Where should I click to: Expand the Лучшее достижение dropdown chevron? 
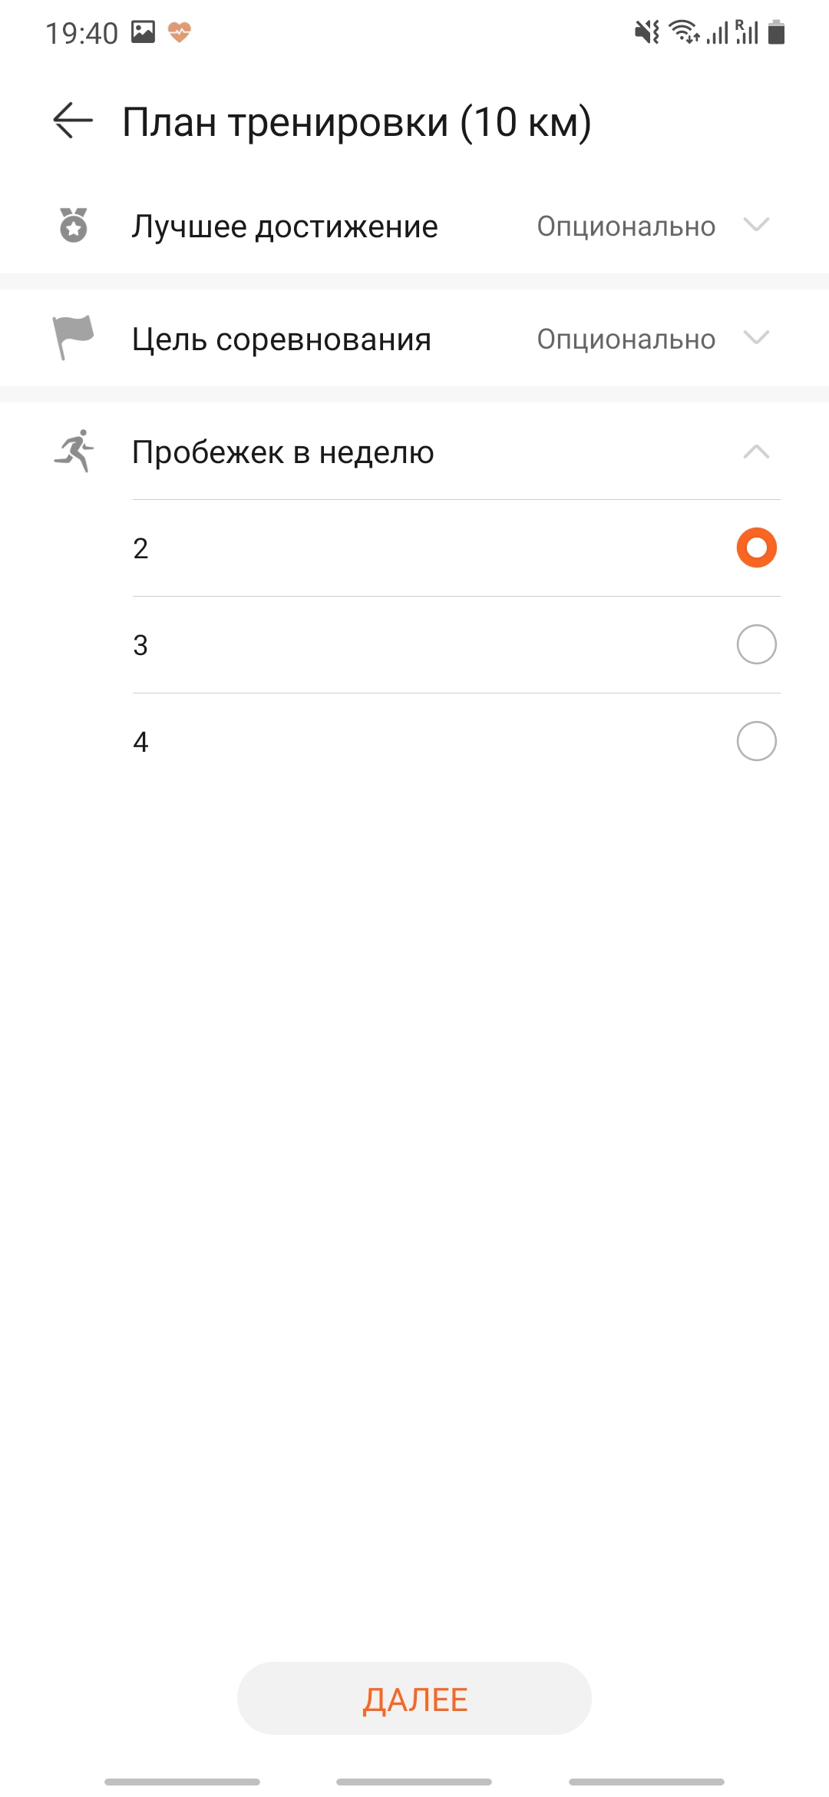click(x=756, y=225)
